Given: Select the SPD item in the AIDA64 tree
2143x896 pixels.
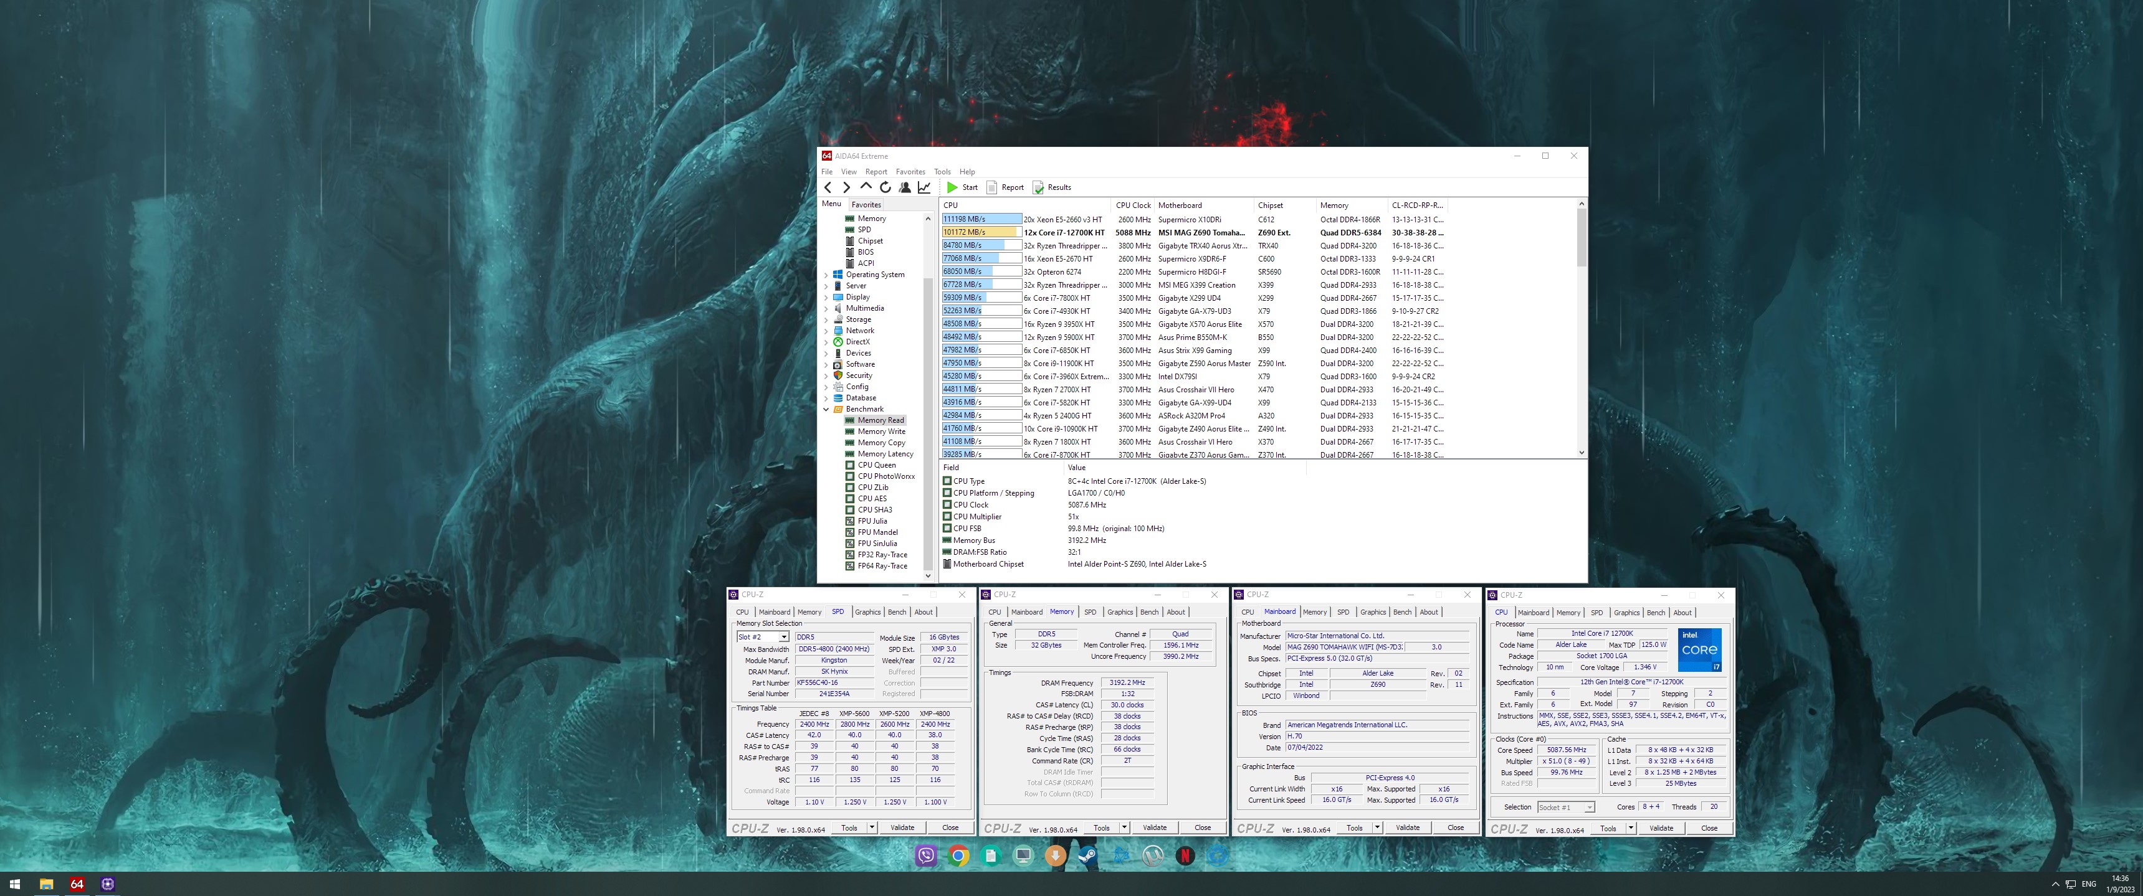Looking at the screenshot, I should [864, 229].
